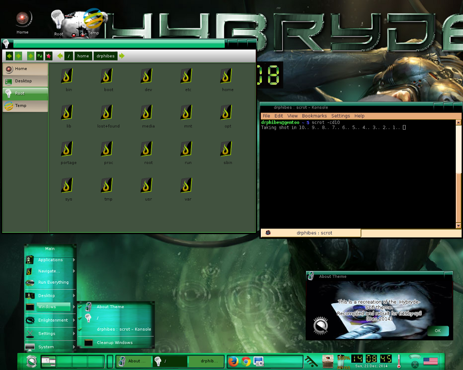Click Konsole scrollbar down arrow
Screen dimensions: 463x370
click(458, 226)
